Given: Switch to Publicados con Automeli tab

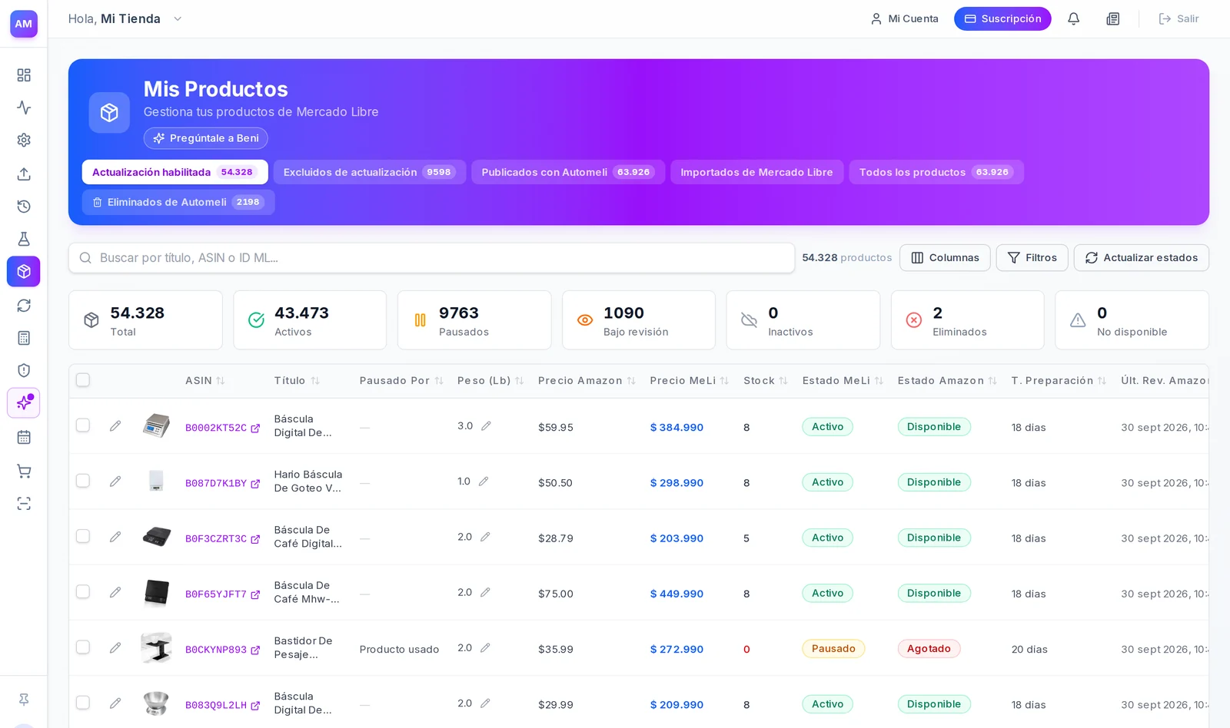Looking at the screenshot, I should click(x=568, y=172).
